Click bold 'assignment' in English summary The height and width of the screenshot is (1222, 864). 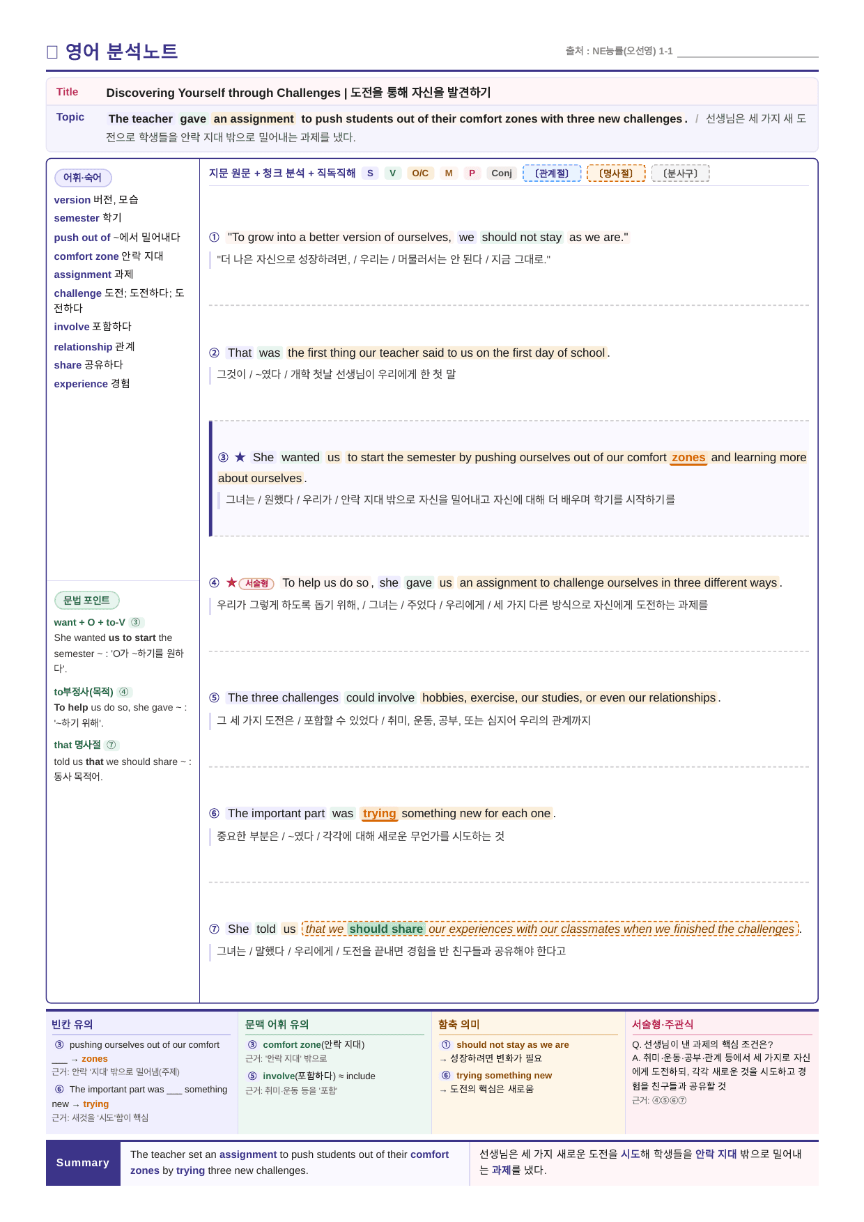pos(248,1154)
